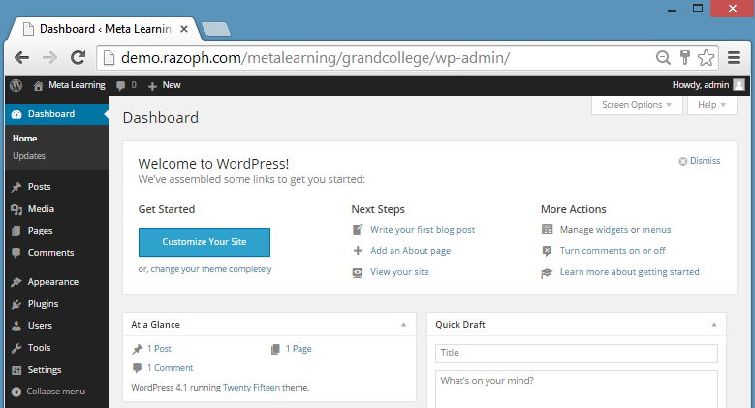Click the zoom magnifier icon in address bar
This screenshot has height=408, width=755.
(663, 58)
